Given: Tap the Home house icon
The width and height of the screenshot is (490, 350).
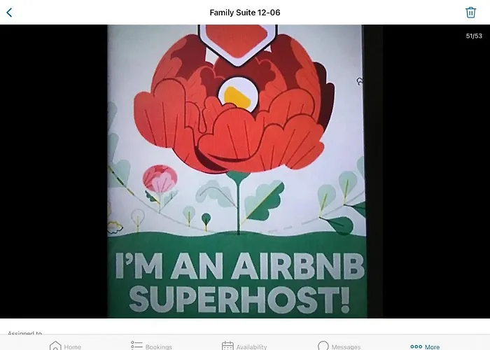Looking at the screenshot, I should (55, 346).
